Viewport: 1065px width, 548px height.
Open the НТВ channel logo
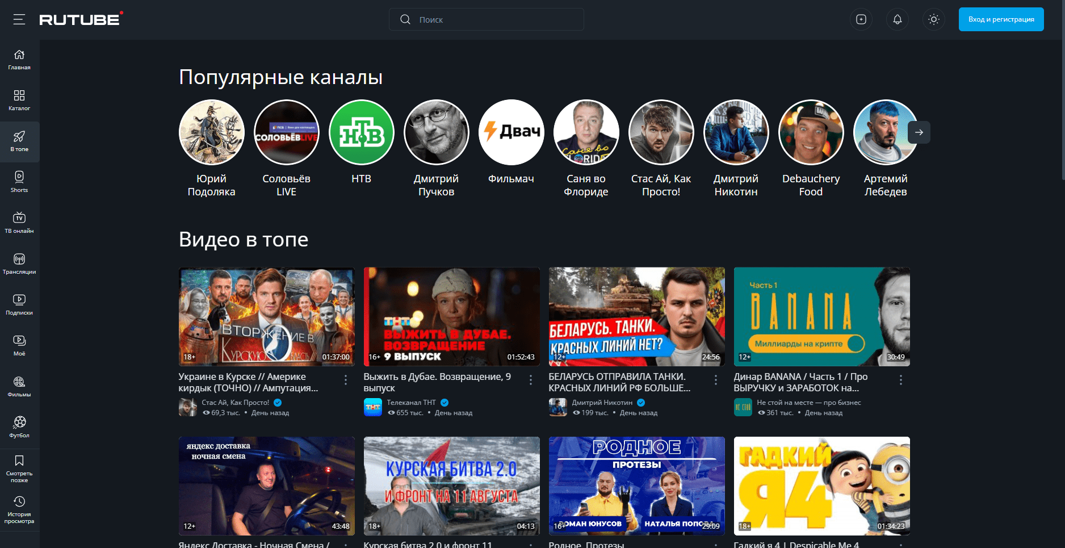click(362, 132)
